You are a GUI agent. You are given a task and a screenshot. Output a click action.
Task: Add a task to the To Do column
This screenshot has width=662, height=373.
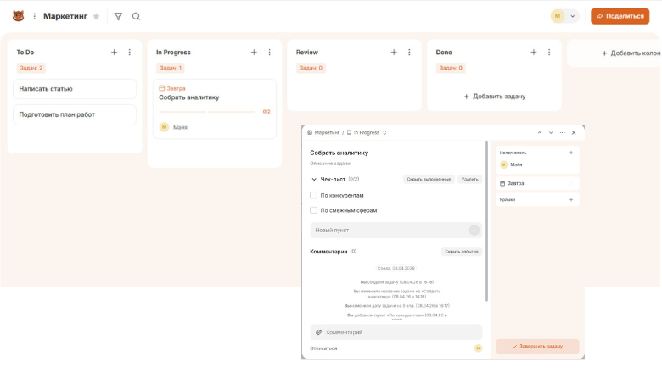[115, 53]
